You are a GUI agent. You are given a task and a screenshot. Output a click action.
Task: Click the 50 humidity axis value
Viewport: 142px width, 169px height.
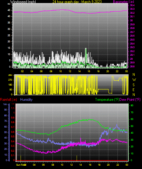5,132
